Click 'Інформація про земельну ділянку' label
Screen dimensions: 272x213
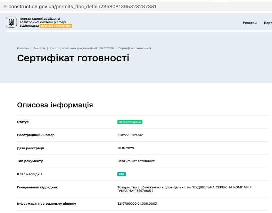[x=47, y=204]
